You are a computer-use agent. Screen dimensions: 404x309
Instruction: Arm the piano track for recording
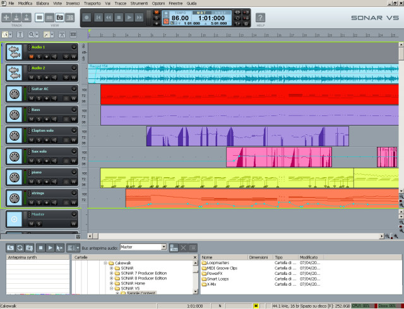[x=47, y=182]
